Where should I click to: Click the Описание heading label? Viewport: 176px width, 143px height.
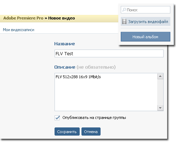coord(65,67)
